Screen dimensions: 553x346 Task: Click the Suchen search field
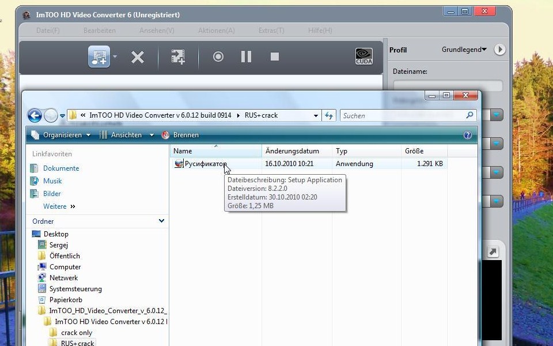pyautogui.click(x=403, y=115)
